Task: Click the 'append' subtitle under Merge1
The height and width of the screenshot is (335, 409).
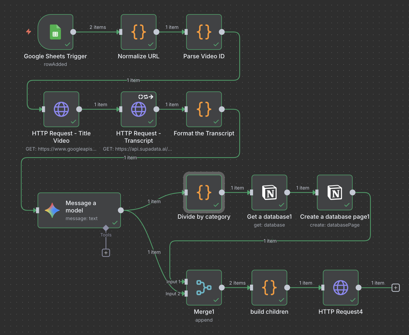Action: pos(204,320)
